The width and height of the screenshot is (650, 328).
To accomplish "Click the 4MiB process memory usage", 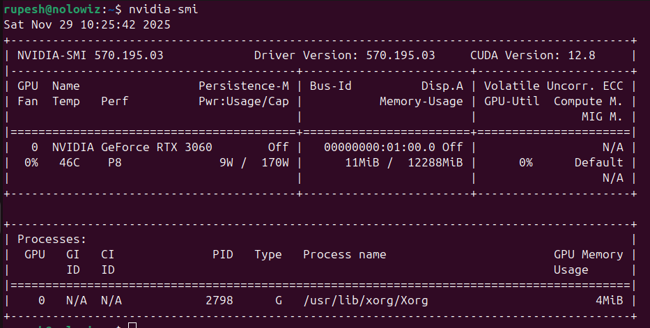I will point(609,300).
